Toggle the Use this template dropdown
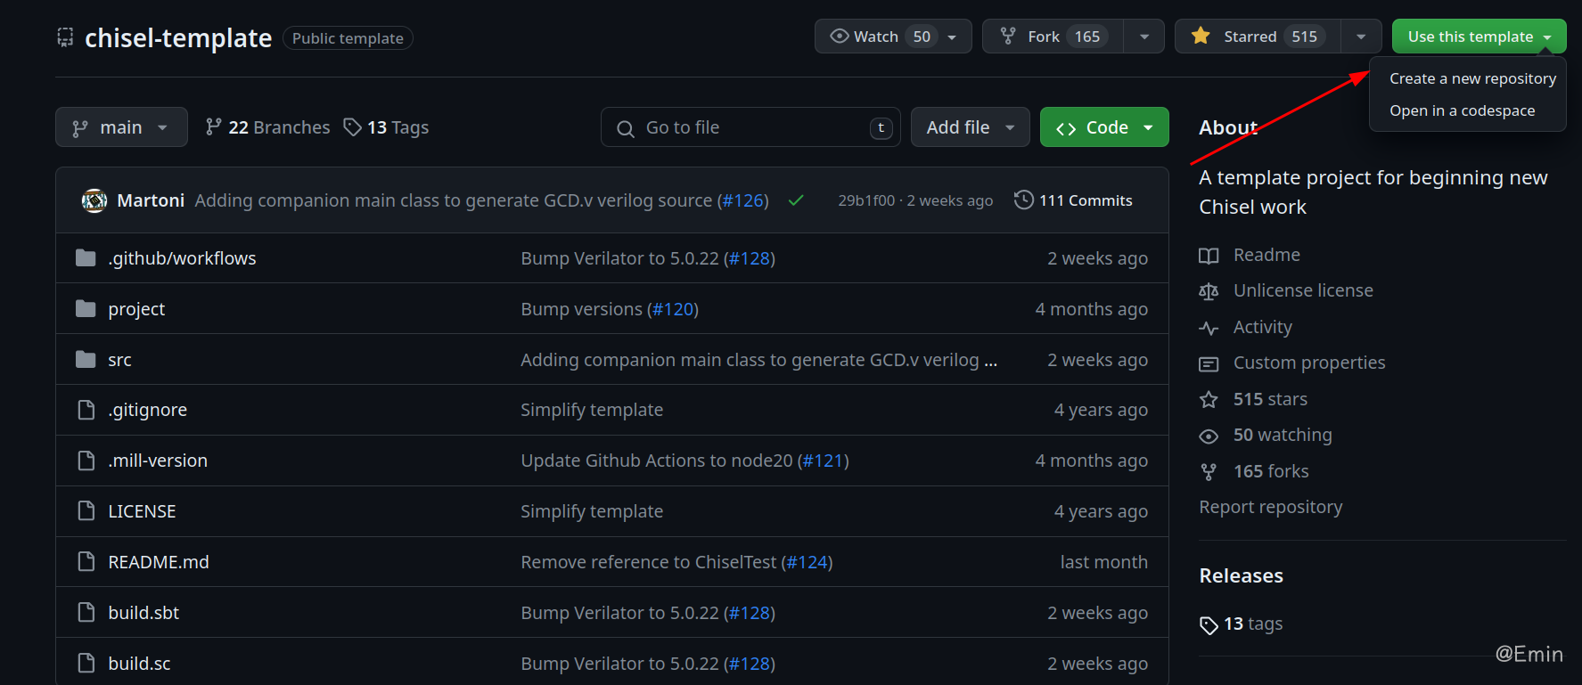The image size is (1582, 685). (1479, 37)
